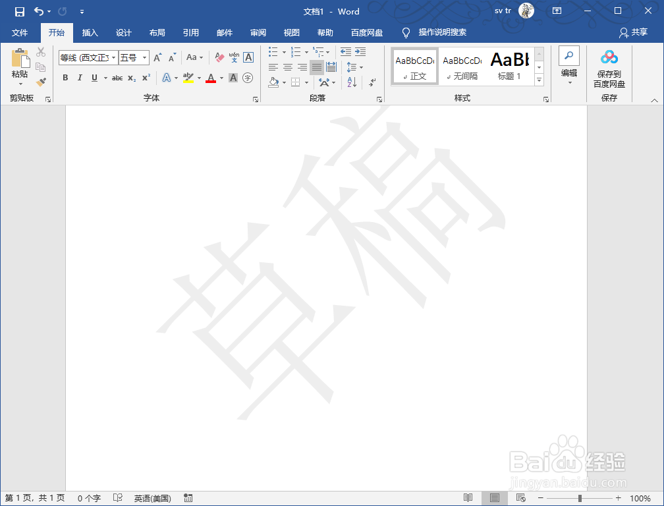
Task: Apply the 正文 style
Action: coord(414,67)
